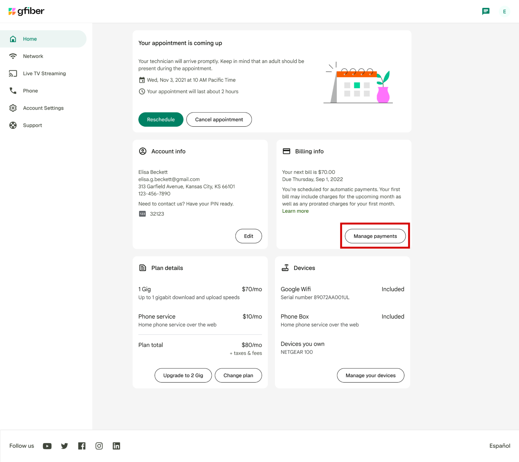This screenshot has width=519, height=462.
Task: Open Account Settings page
Action: tap(43, 108)
